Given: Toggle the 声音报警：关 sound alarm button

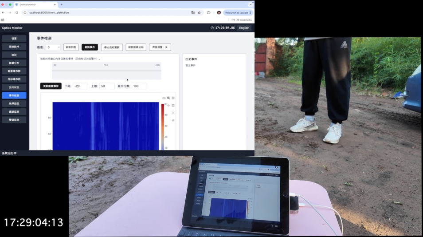Looking at the screenshot, I should (x=160, y=47).
